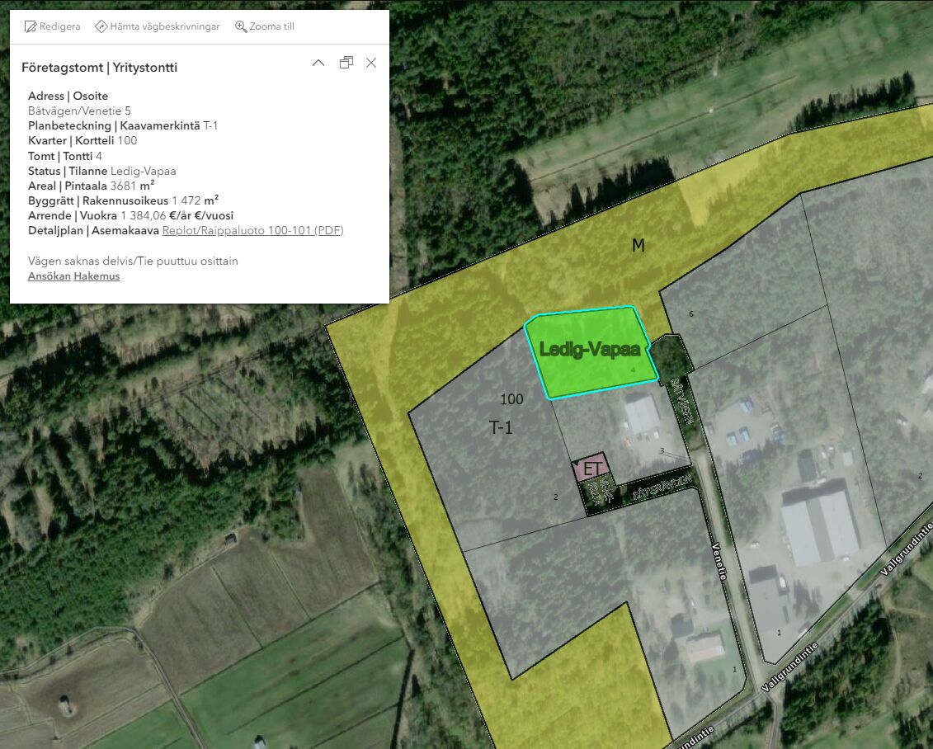Click the Tomt | Tontti 4 field
The image size is (933, 749).
(65, 156)
